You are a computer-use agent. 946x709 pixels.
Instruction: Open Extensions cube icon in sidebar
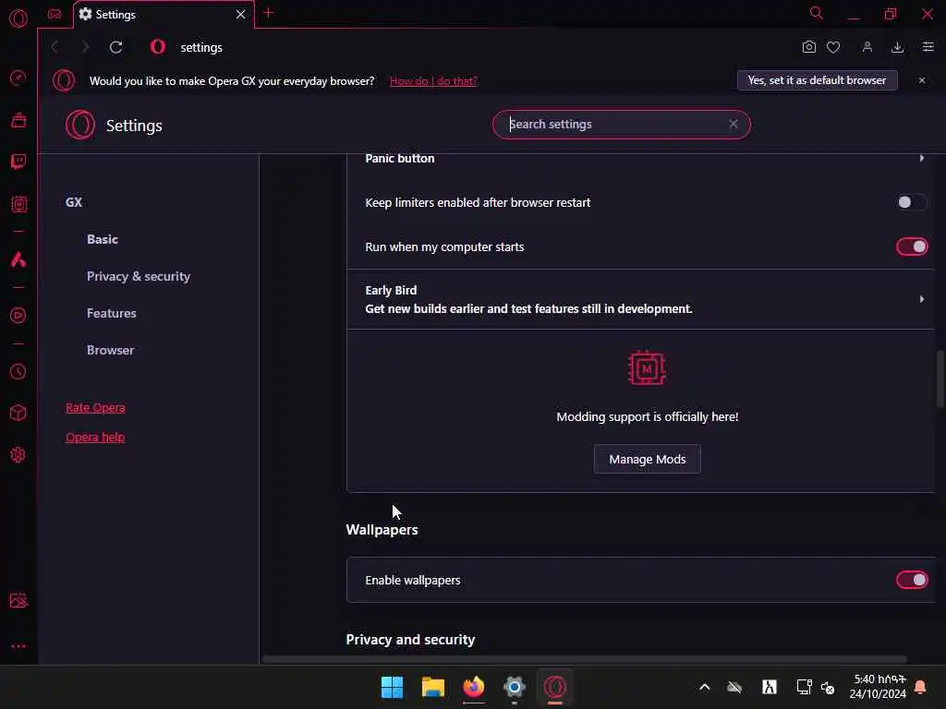tap(18, 413)
